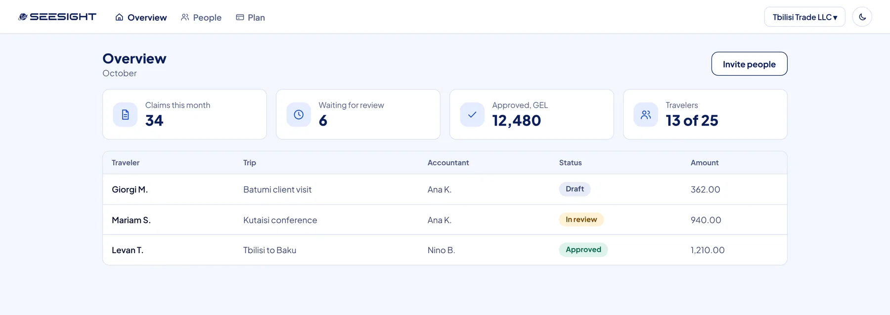Select traveler Levan T.
This screenshot has width=890, height=315.
pyautogui.click(x=128, y=250)
